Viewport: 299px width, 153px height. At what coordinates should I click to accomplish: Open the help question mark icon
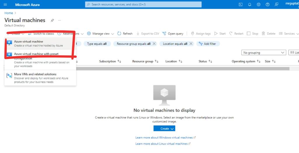tap(267, 4)
